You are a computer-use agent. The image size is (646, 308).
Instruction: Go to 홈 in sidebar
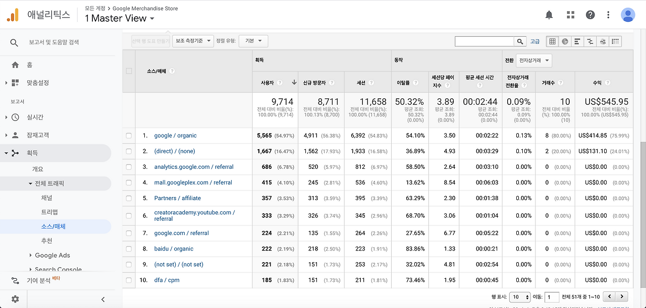(29, 65)
